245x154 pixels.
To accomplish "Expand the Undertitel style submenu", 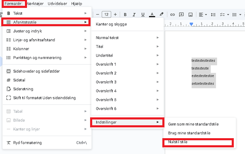I will (127, 55).
